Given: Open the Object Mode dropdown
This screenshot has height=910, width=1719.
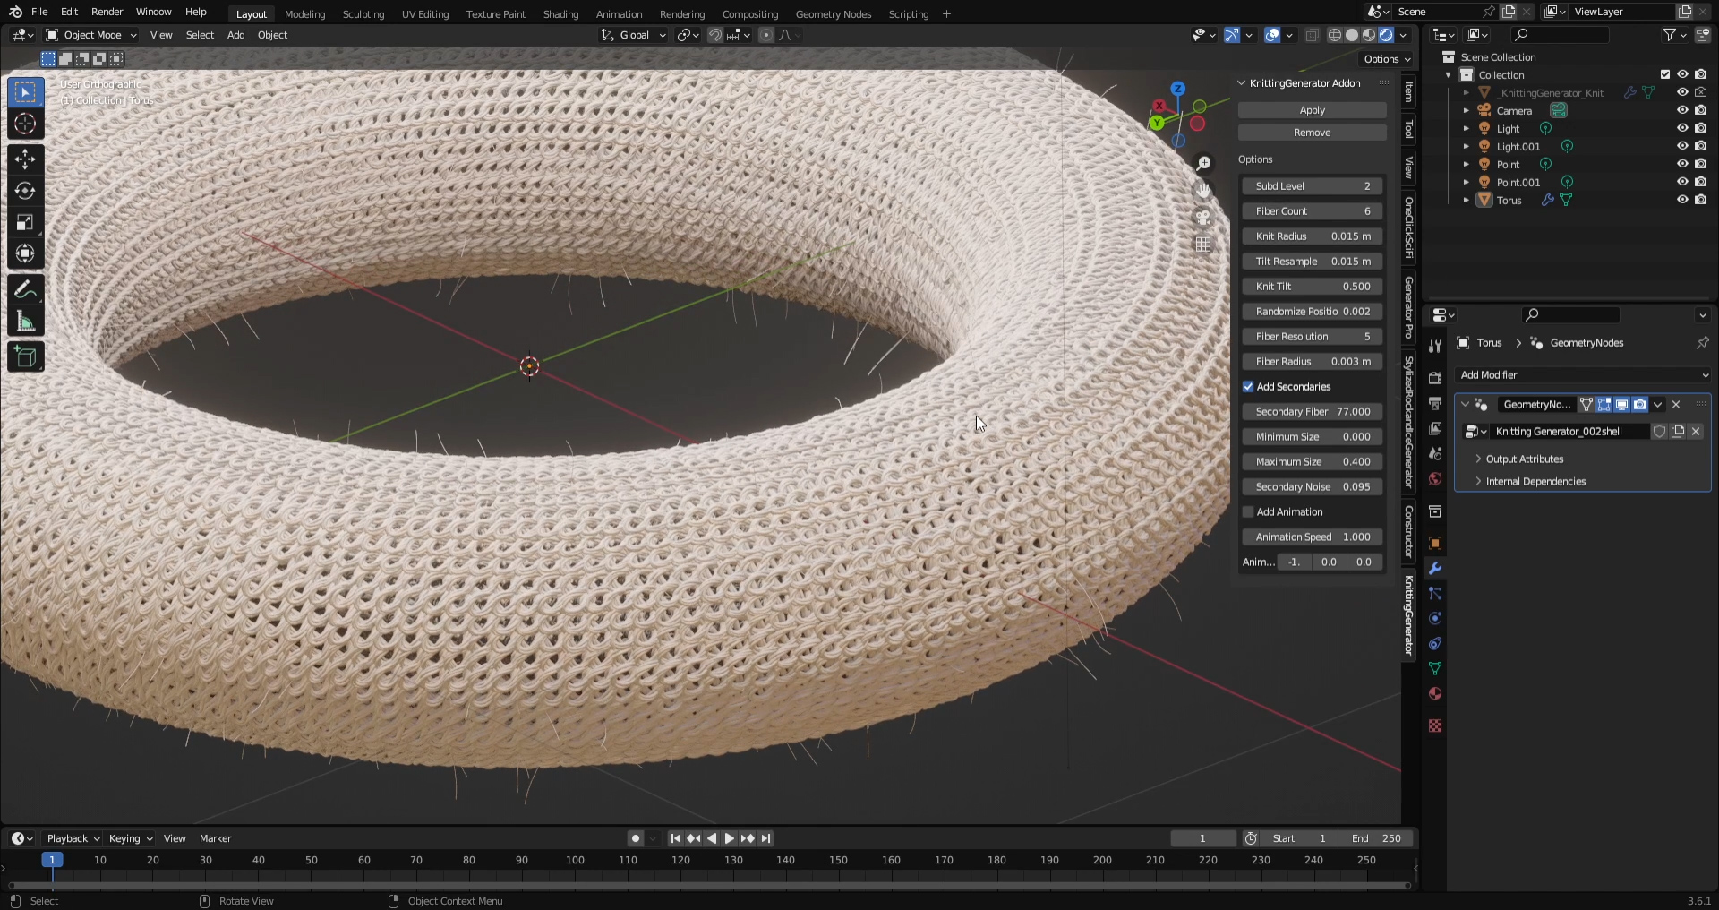Looking at the screenshot, I should tap(90, 35).
